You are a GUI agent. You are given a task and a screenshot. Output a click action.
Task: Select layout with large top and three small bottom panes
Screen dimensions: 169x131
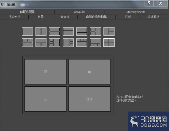[95, 42]
